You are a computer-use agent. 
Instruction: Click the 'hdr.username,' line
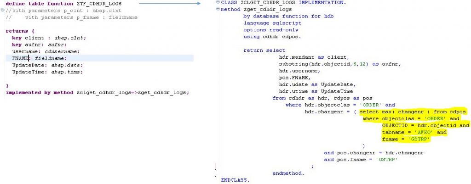300,71
